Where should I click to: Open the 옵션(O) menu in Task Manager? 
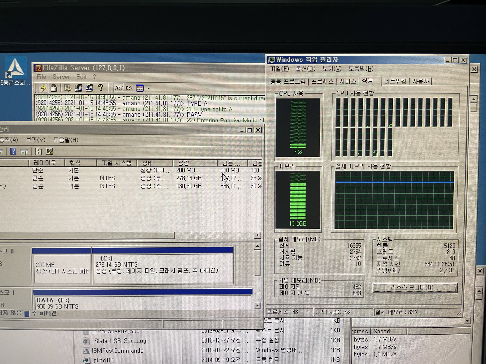[305, 69]
